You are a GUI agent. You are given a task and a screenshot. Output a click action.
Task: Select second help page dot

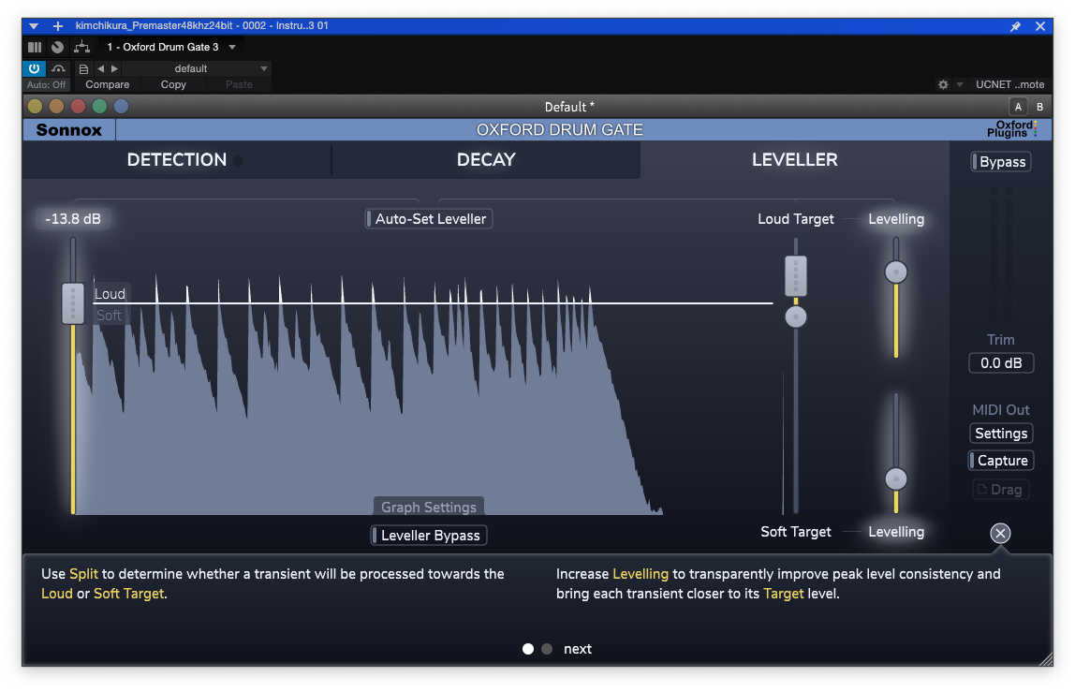click(547, 649)
